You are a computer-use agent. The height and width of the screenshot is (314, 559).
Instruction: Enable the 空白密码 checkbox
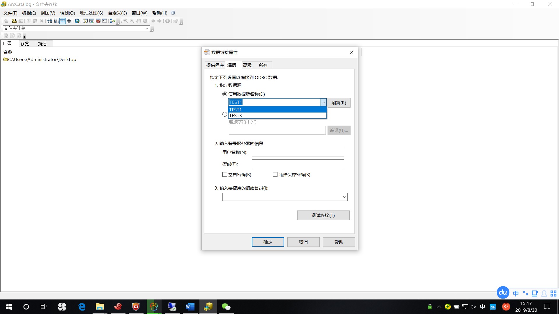tap(224, 174)
